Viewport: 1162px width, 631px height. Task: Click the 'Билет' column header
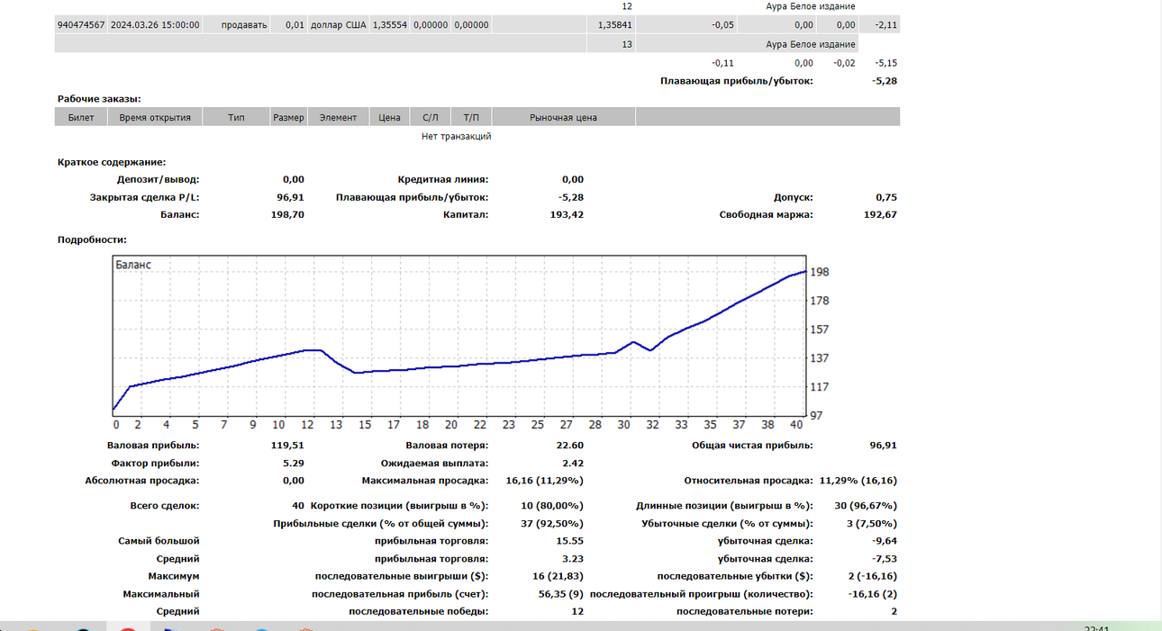click(81, 117)
